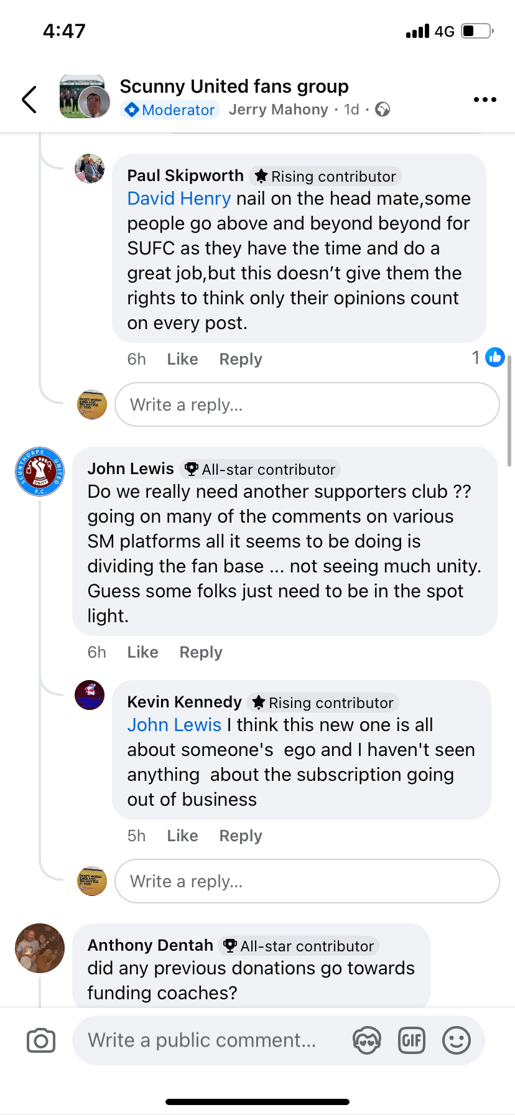This screenshot has width=515, height=1115.
Task: Tap the camera icon to attach photo
Action: pyautogui.click(x=41, y=1040)
